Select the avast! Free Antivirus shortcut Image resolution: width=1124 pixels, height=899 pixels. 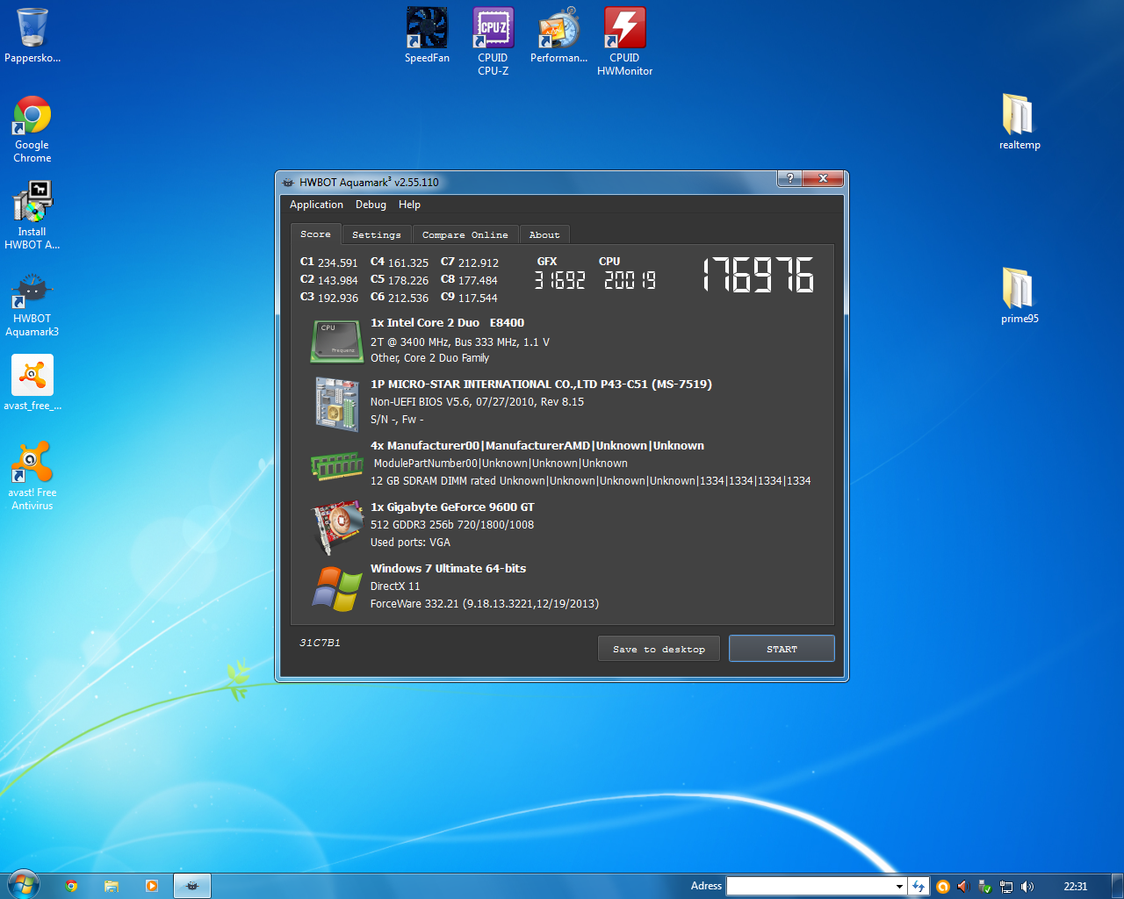coord(32,475)
